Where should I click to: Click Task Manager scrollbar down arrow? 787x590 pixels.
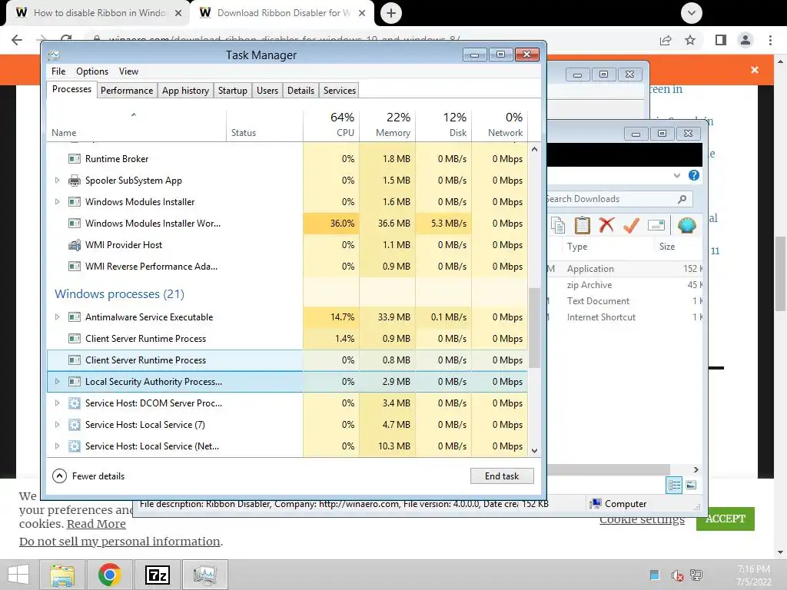coord(535,450)
